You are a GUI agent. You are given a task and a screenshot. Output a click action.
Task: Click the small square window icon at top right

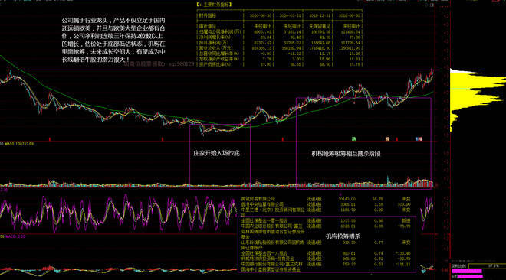(432, 5)
